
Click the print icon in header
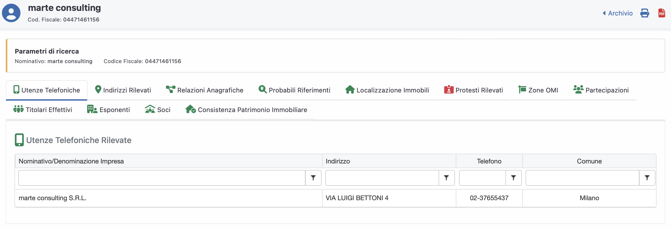pyautogui.click(x=645, y=13)
